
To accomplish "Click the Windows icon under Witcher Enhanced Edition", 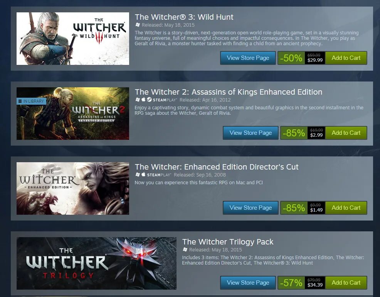I will (x=138, y=175).
